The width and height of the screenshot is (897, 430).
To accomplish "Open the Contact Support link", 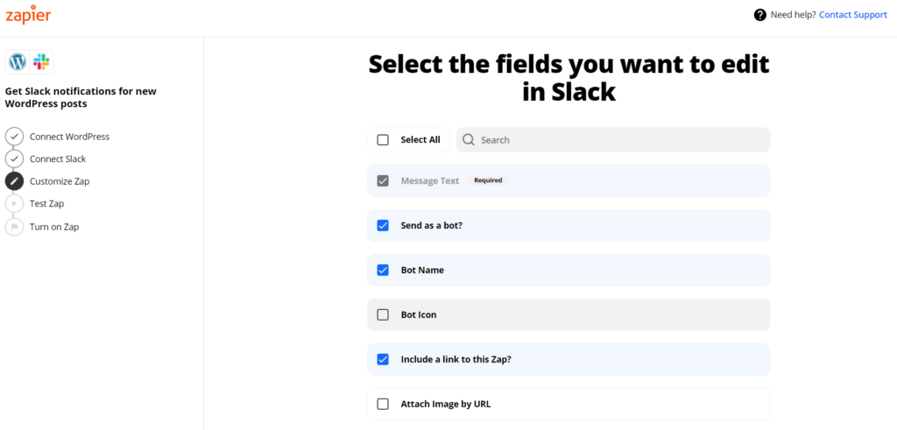I will 853,15.
